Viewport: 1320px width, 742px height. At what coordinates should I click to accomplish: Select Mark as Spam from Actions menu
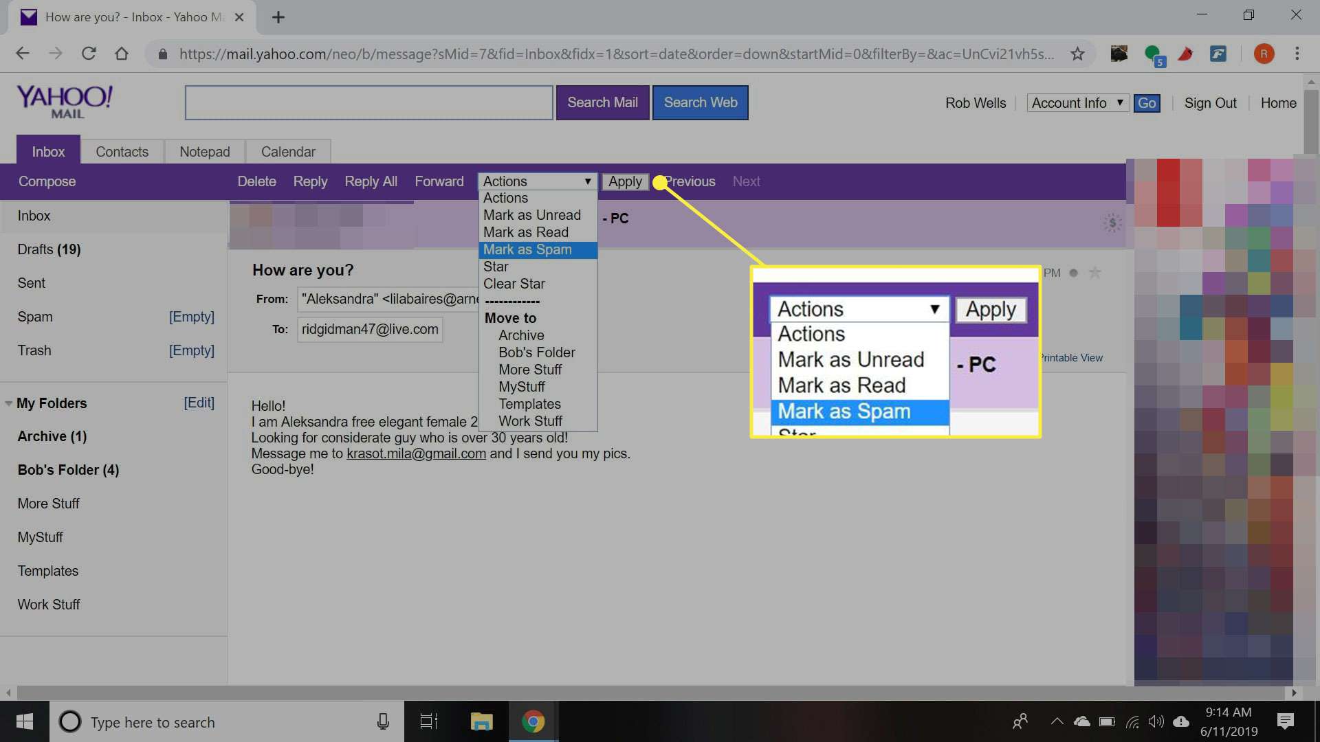tap(527, 249)
